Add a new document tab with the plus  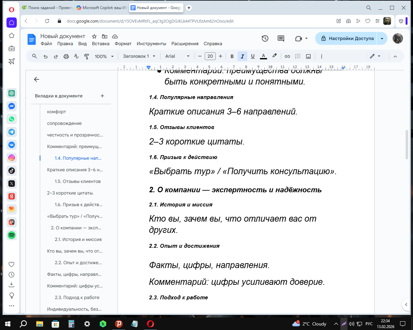102,96
